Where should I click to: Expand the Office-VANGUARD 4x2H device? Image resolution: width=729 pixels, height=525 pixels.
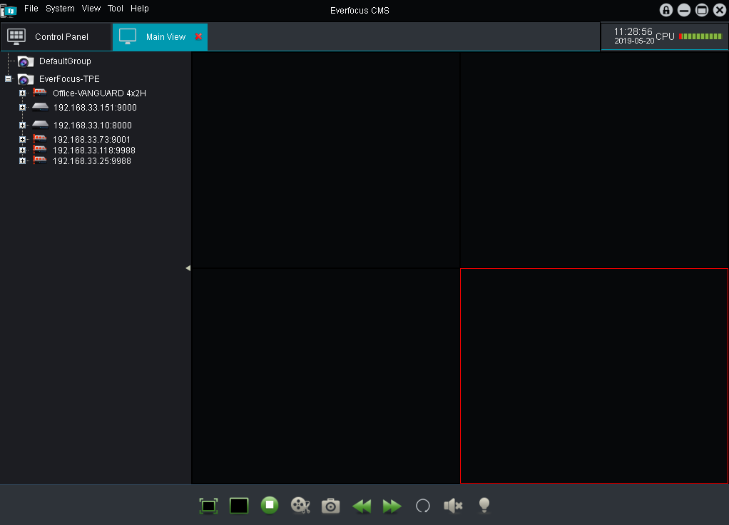click(22, 93)
